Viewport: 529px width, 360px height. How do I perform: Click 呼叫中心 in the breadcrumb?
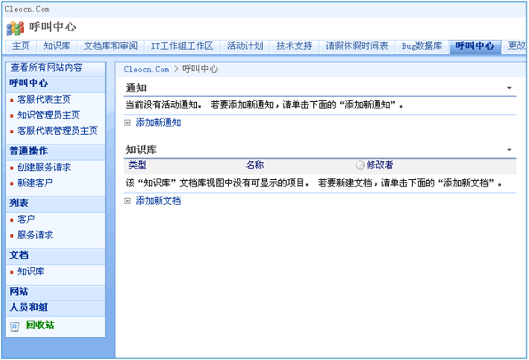click(x=200, y=69)
